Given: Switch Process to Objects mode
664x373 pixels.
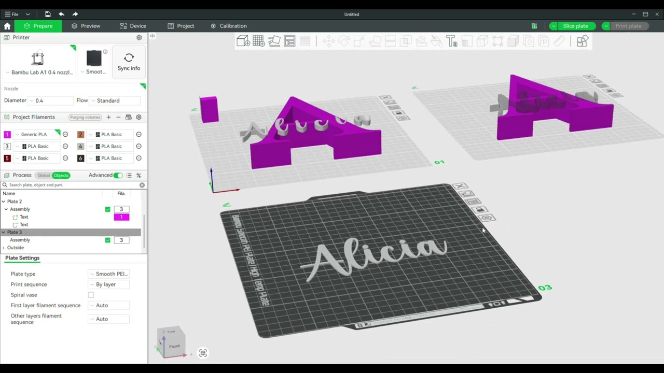Looking at the screenshot, I should pos(61,176).
